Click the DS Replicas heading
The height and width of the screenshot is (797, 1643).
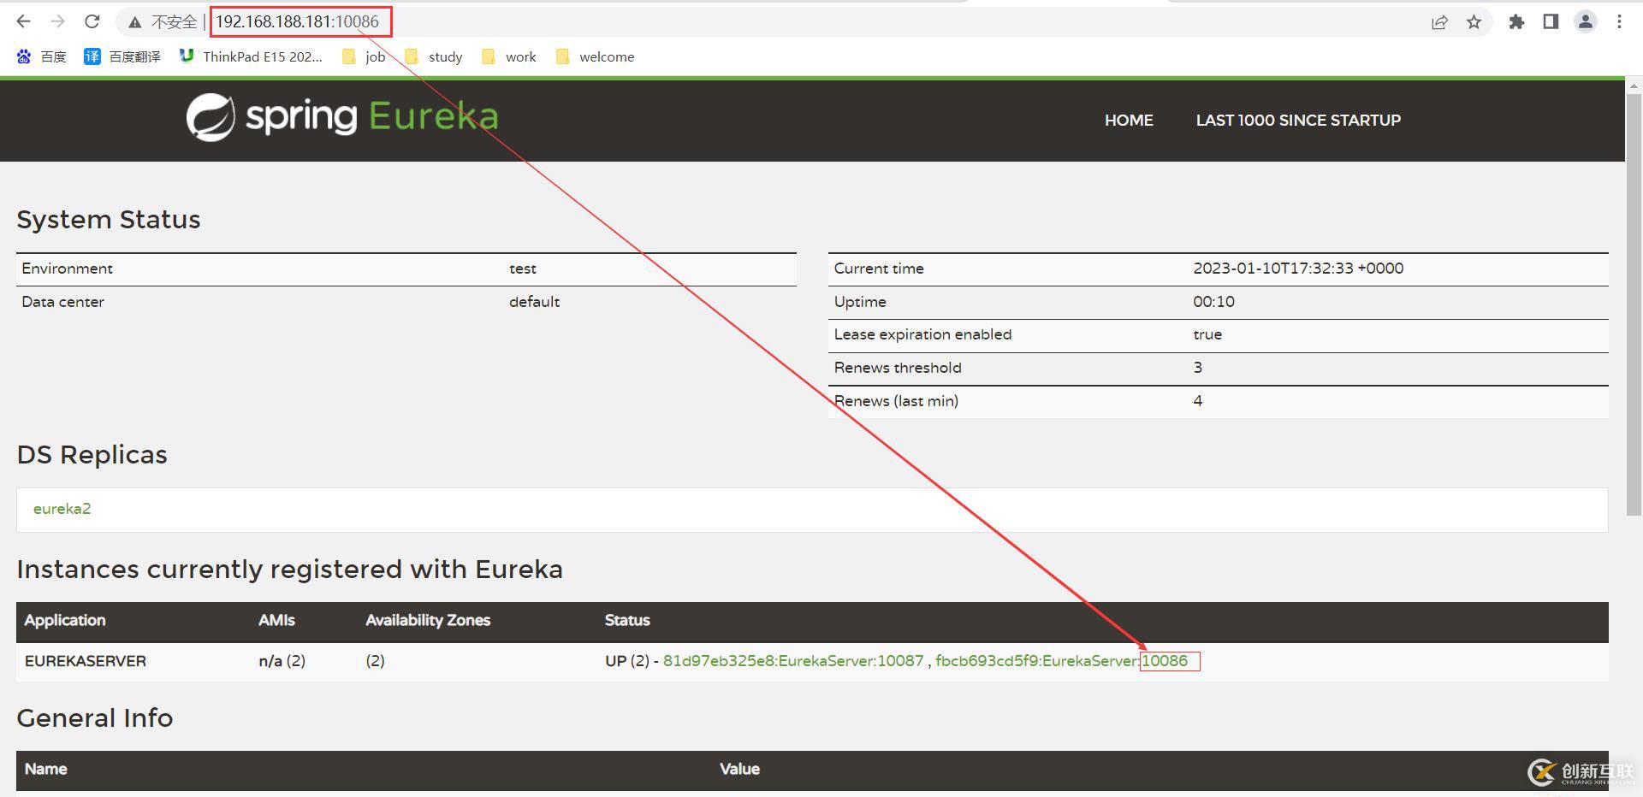pos(92,455)
